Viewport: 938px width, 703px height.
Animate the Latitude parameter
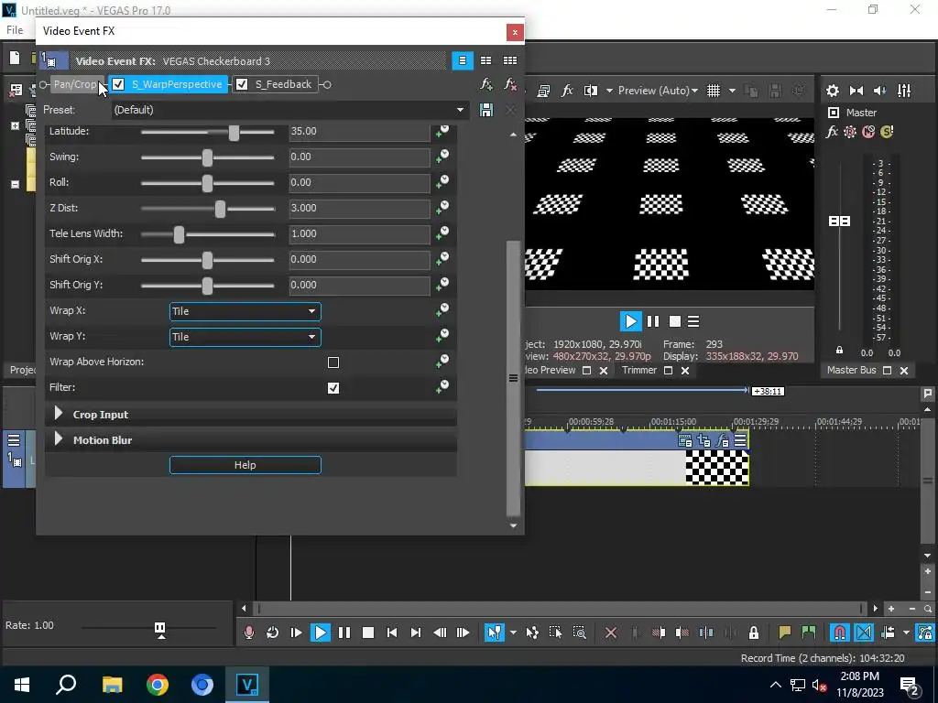tap(442, 131)
